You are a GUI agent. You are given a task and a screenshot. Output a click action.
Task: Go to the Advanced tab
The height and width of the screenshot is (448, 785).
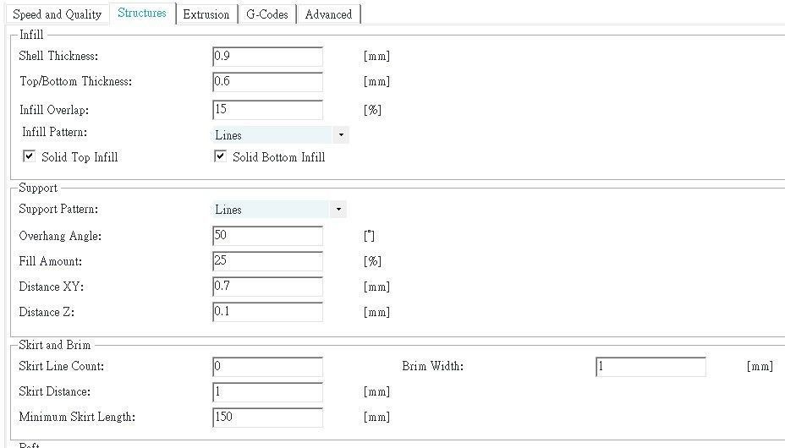328,14
